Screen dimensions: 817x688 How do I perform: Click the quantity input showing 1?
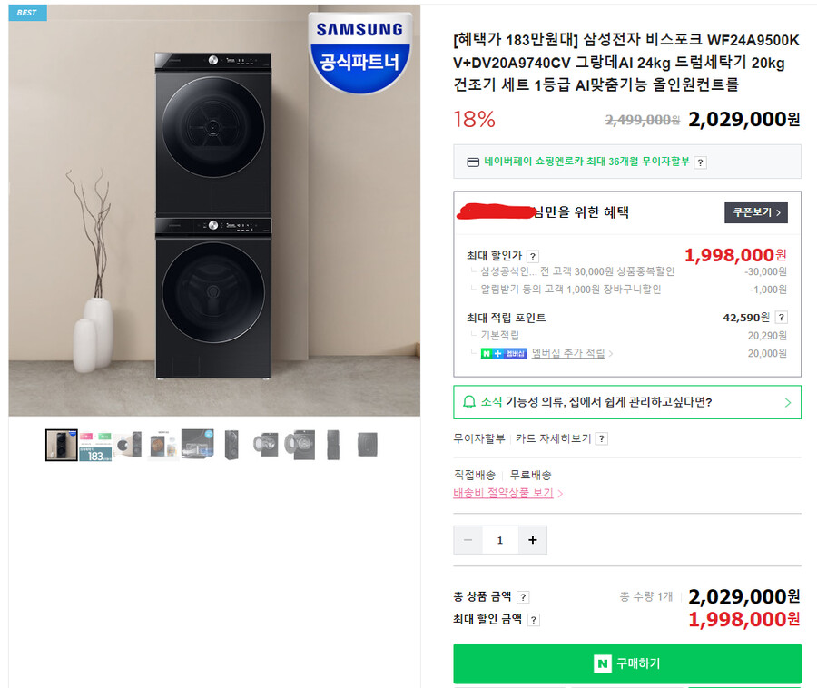point(500,539)
